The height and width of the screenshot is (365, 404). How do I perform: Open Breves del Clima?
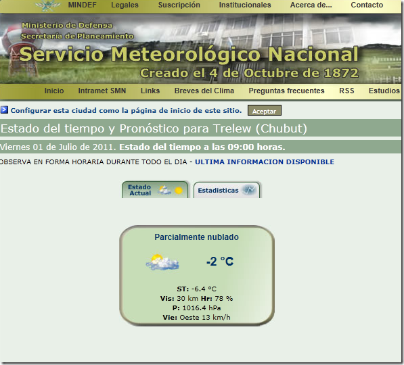(x=204, y=91)
